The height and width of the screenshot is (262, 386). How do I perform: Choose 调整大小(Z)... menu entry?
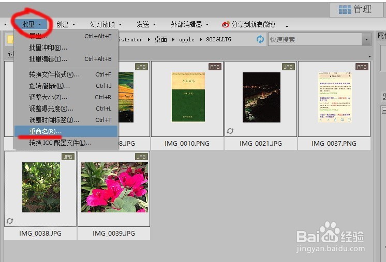click(66, 97)
